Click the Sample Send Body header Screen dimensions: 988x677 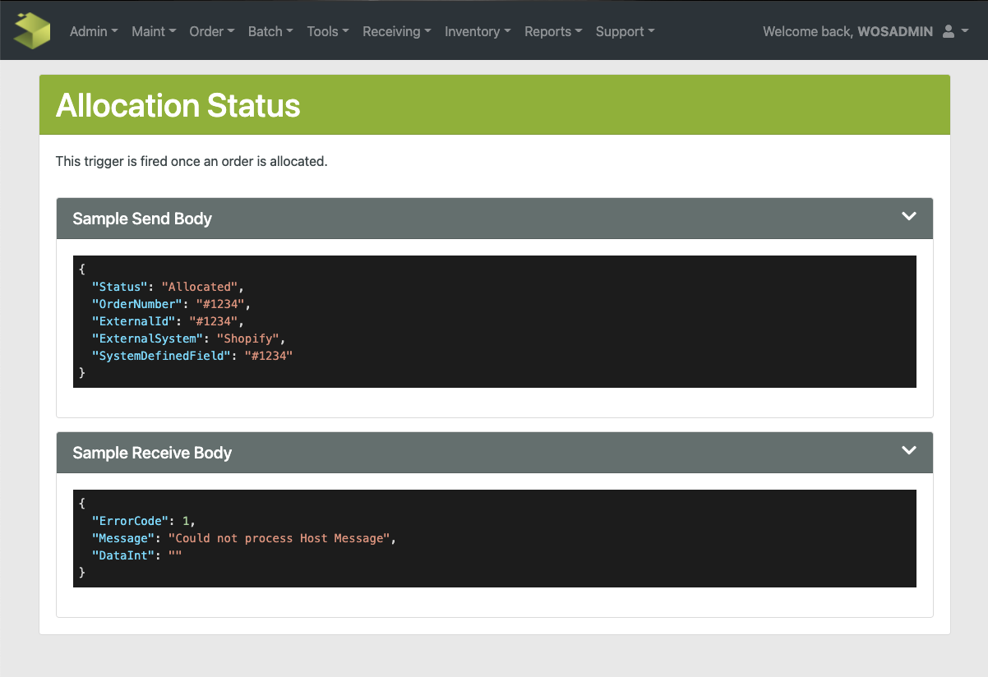pos(142,219)
